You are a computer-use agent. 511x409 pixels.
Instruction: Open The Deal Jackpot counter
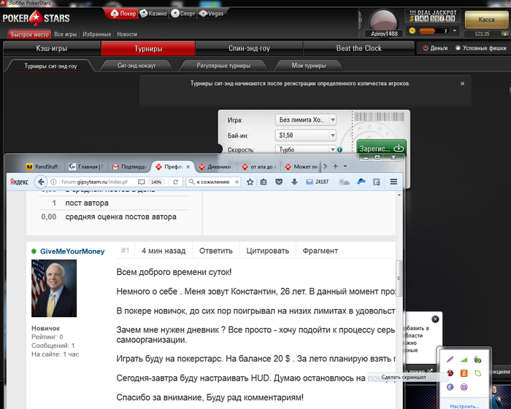[432, 16]
